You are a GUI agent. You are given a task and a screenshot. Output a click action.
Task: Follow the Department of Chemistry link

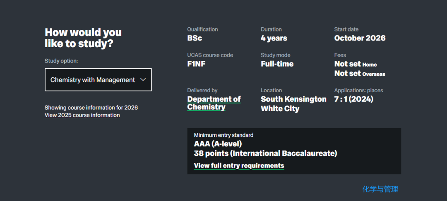coord(214,103)
